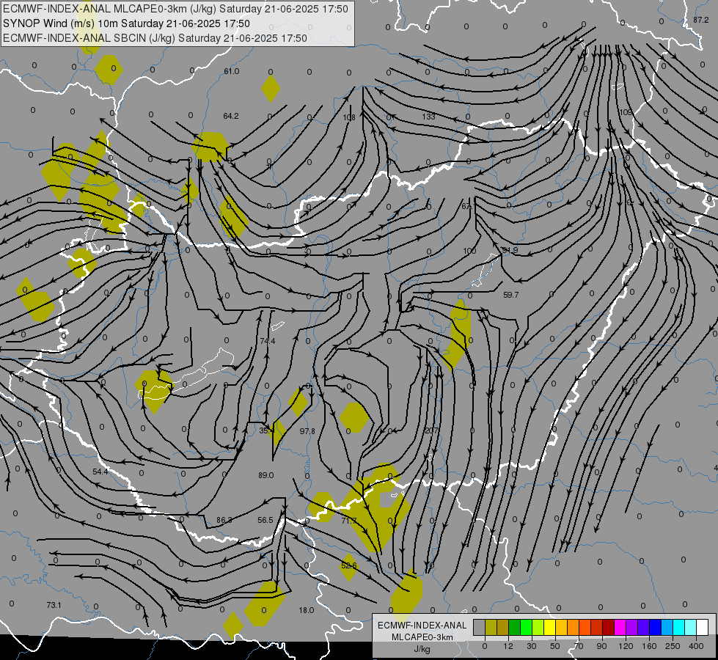Click the map value 61.0
Image resolution: width=718 pixels, height=660 pixels.
[232, 71]
